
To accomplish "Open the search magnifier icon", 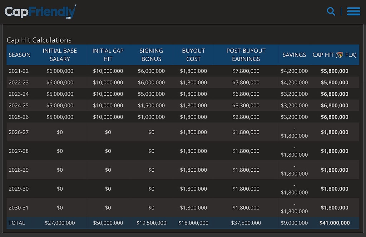I will (x=331, y=11).
